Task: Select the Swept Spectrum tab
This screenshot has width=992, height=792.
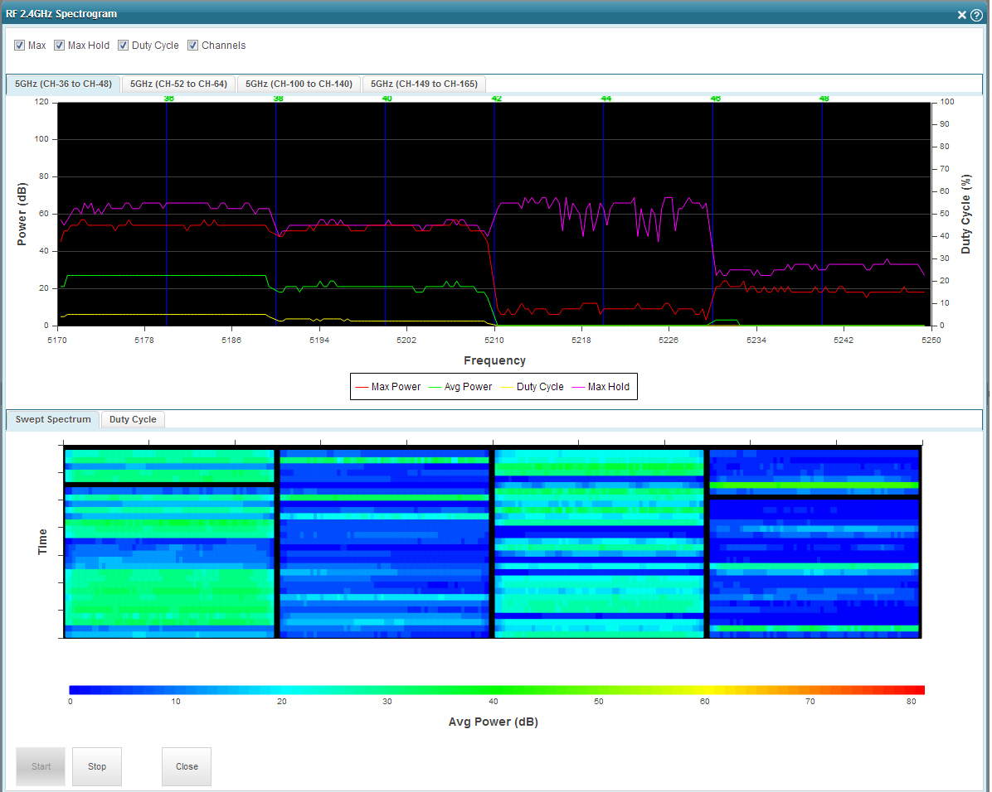Action: coord(53,419)
